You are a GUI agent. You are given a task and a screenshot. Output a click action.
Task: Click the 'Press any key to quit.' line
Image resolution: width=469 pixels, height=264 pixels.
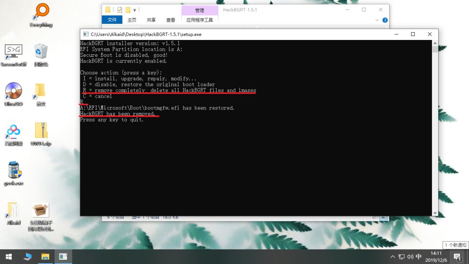(112, 119)
